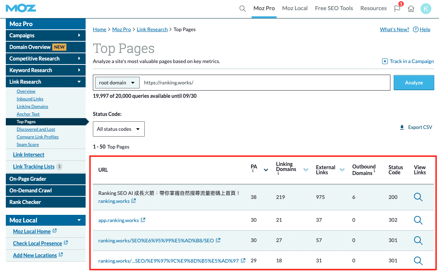Open external link icon beside SEO%E6%95%99 URL
The height and width of the screenshot is (271, 439).
pos(218,240)
